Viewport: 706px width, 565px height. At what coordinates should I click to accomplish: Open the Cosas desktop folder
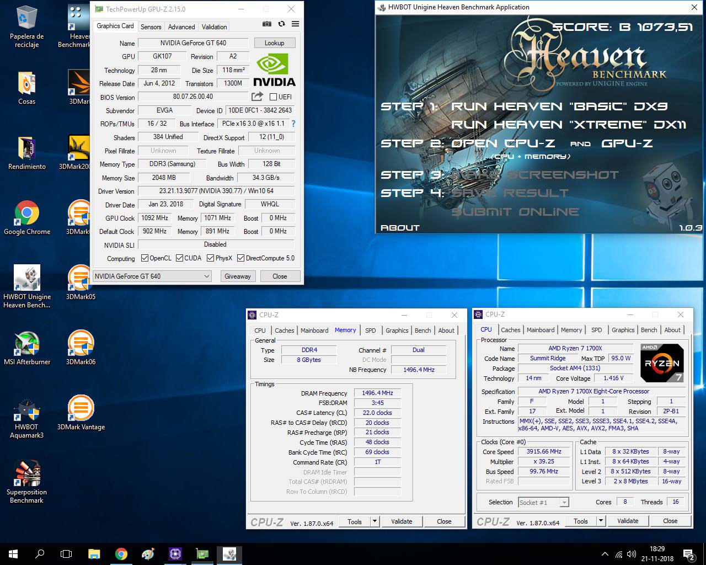[26, 88]
